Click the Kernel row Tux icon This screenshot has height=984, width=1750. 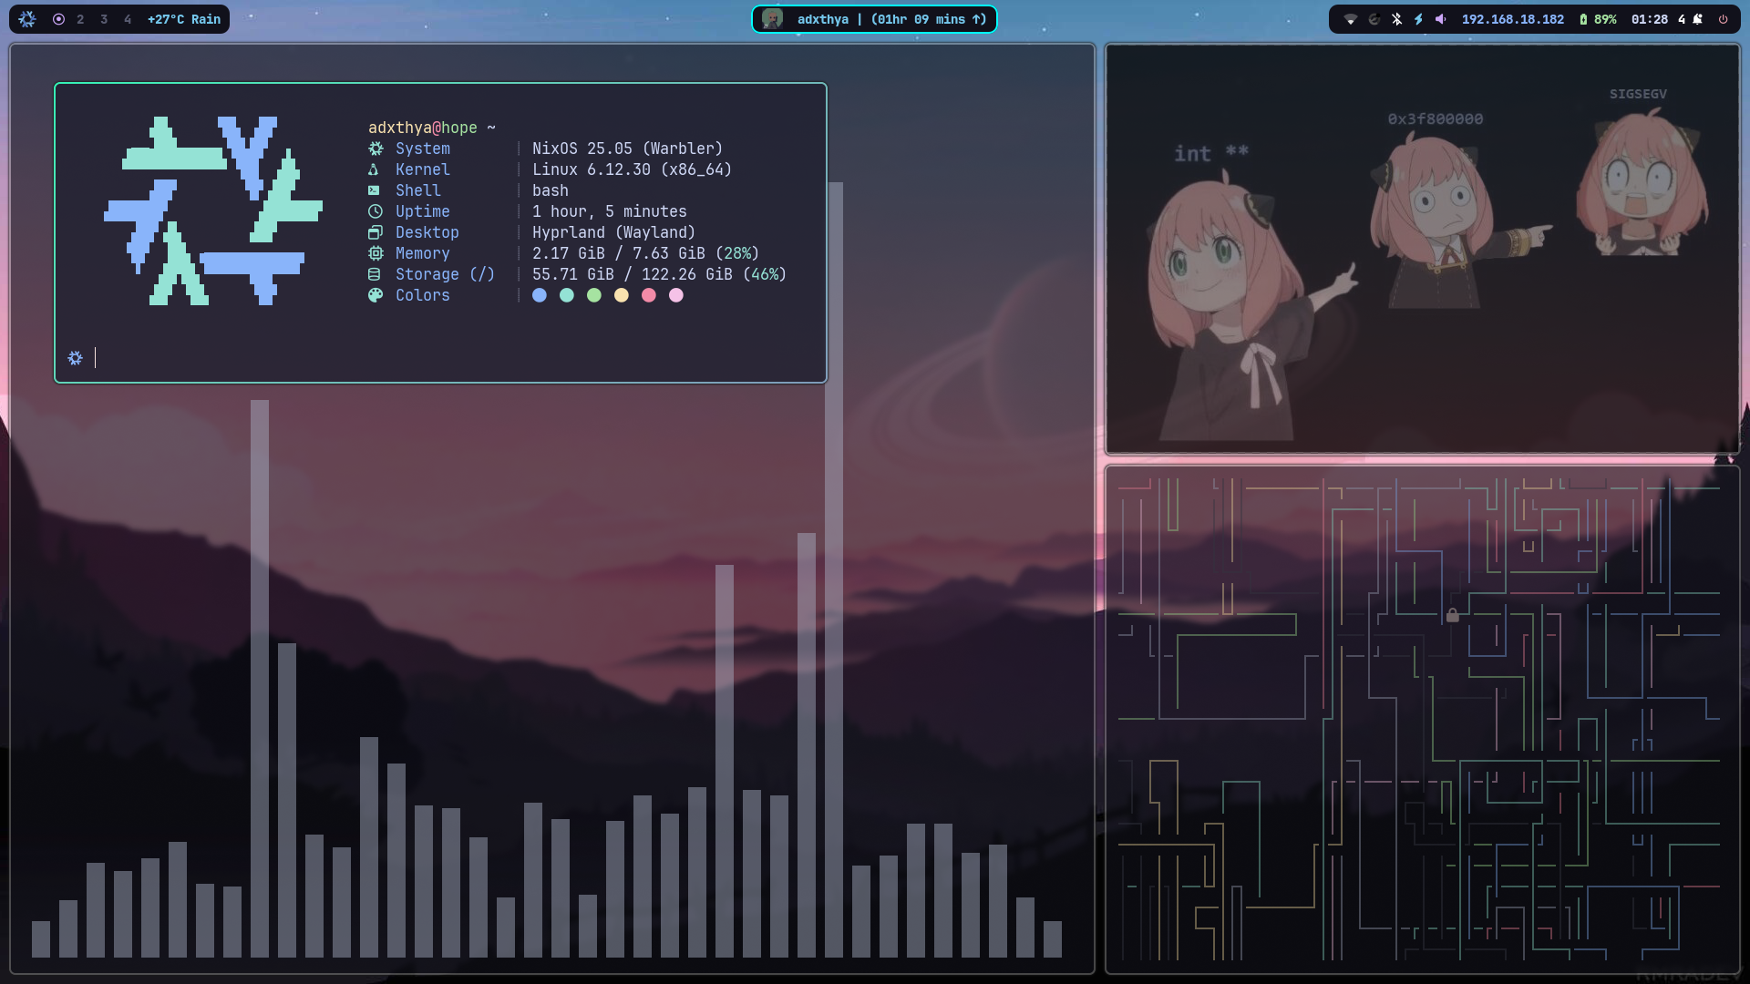374,169
